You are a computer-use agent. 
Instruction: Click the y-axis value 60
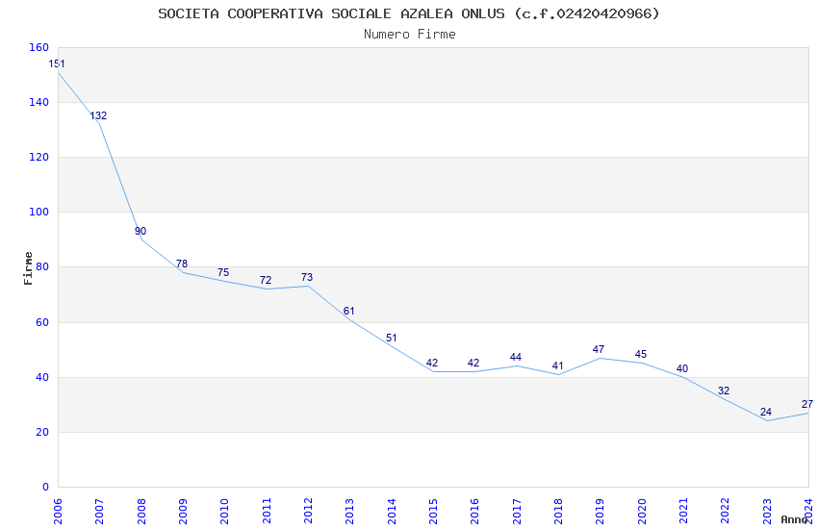click(x=42, y=322)
